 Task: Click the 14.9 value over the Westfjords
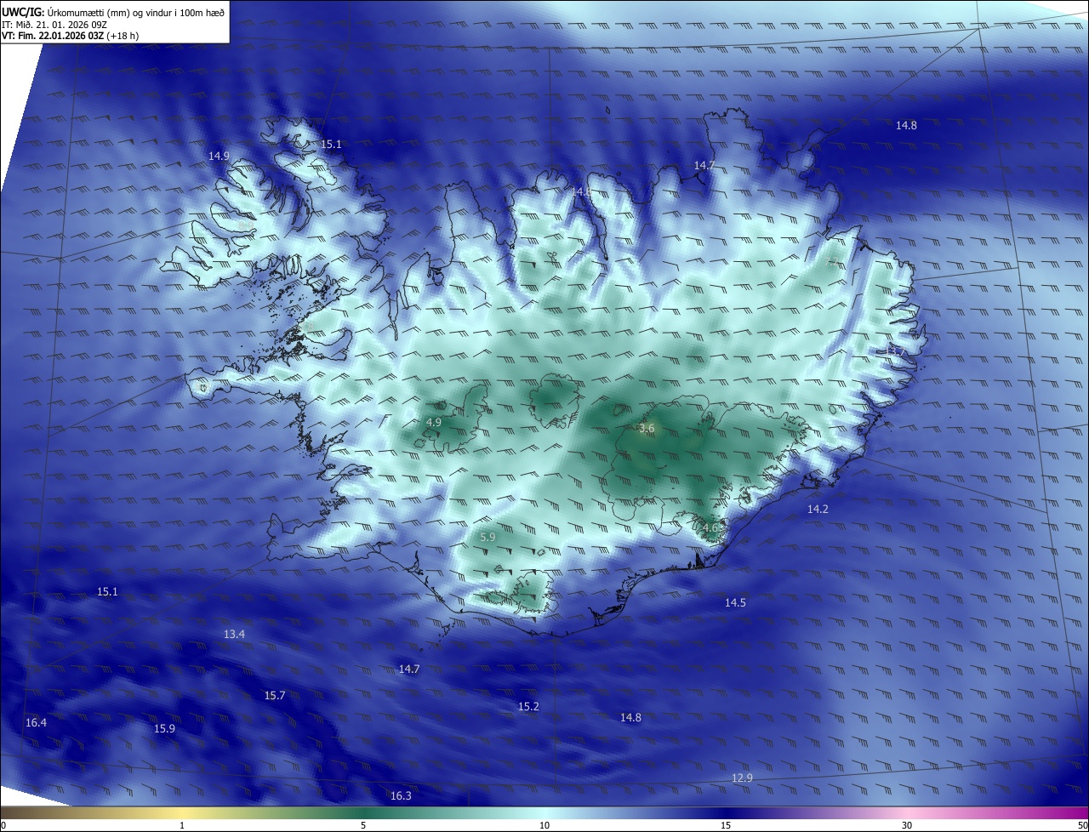pos(219,156)
